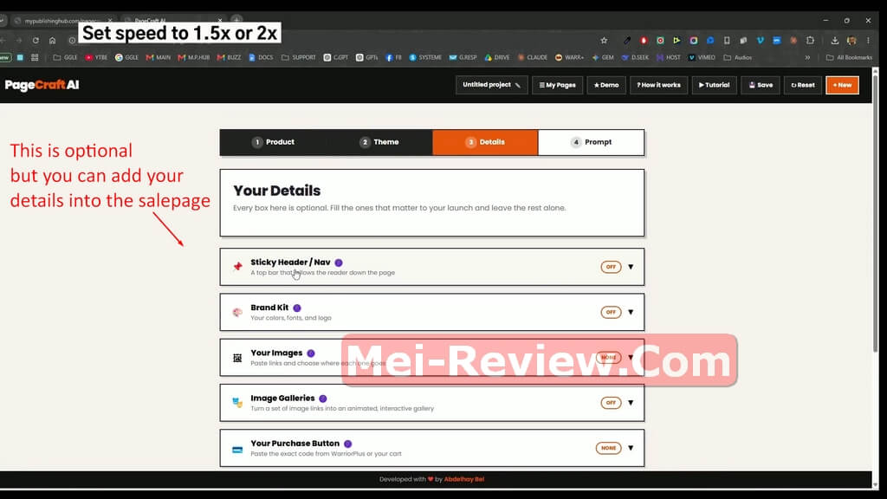The width and height of the screenshot is (887, 499).
Task: Open the YTBE bookmark
Action: (96, 57)
